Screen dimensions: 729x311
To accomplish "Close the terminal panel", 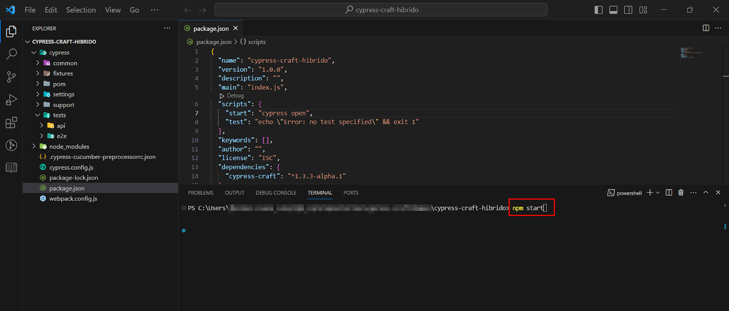I will [718, 193].
